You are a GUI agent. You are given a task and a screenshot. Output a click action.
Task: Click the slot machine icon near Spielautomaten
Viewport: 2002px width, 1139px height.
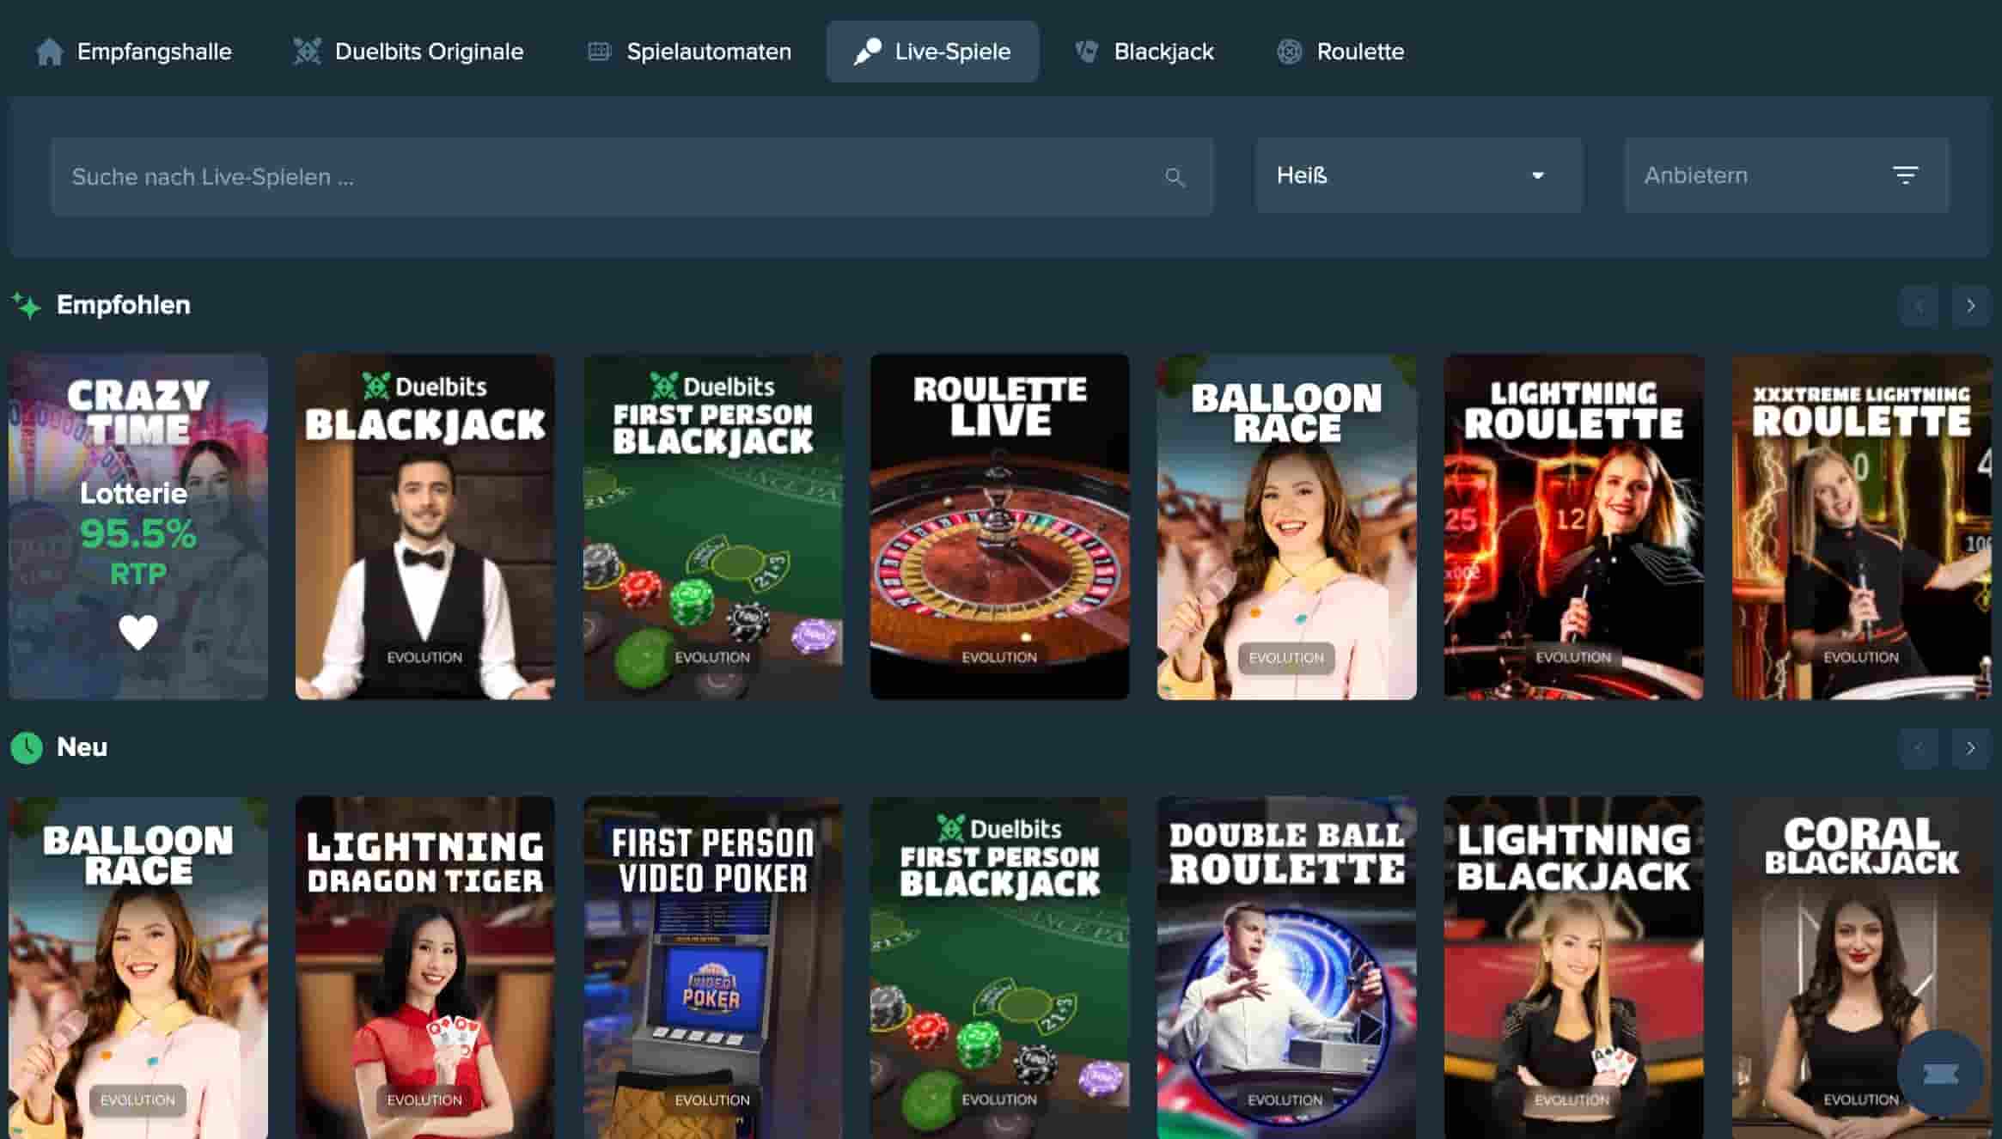coord(599,51)
